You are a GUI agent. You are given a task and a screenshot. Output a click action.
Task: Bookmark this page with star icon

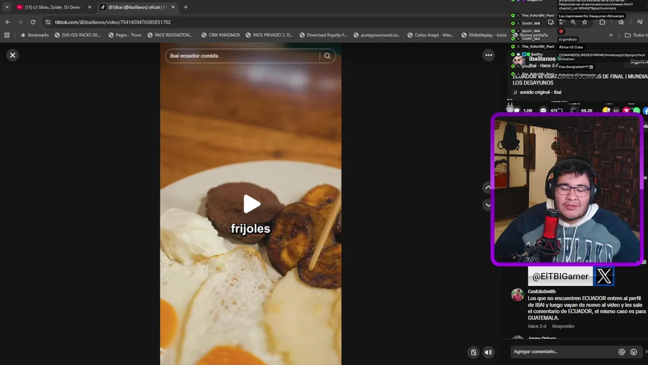585,22
